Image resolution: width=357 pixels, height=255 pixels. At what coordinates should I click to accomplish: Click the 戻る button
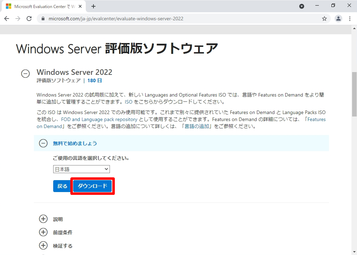coord(62,186)
